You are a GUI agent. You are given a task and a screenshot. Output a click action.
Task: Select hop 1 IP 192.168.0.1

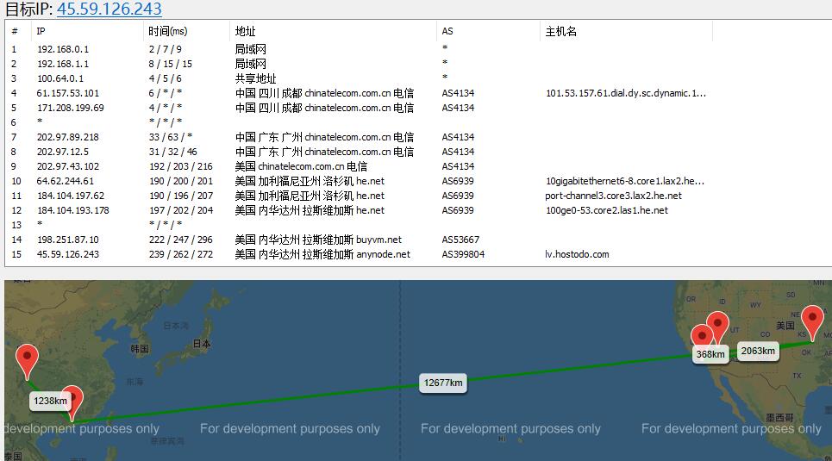coord(63,49)
